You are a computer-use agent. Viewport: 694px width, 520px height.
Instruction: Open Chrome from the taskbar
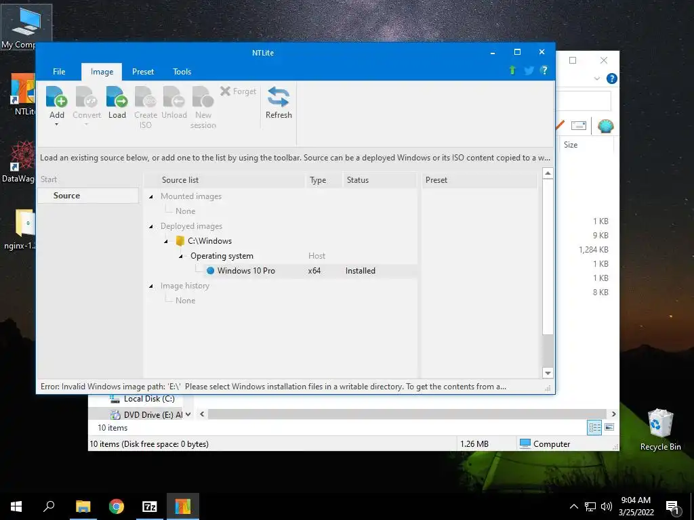(117, 506)
